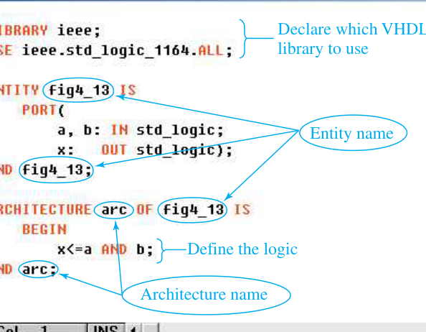Click the Col 1 status bar field
Image resolution: width=426 pixels, height=332 pixels.
click(43, 328)
